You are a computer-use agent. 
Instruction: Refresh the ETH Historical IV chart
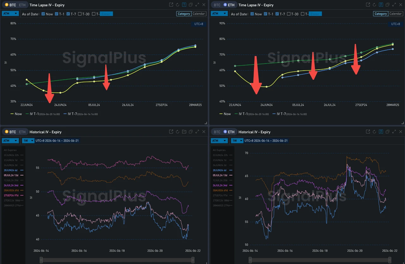(374, 132)
